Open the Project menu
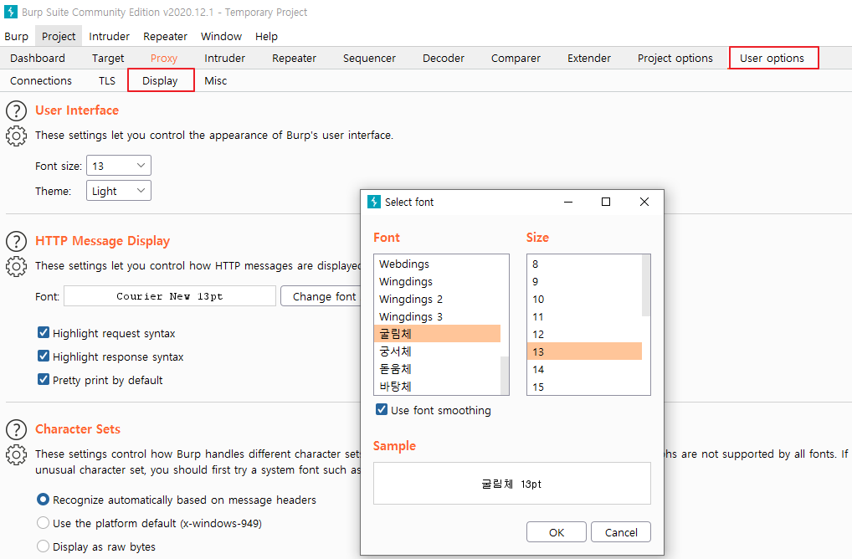852x559 pixels. 59,36
